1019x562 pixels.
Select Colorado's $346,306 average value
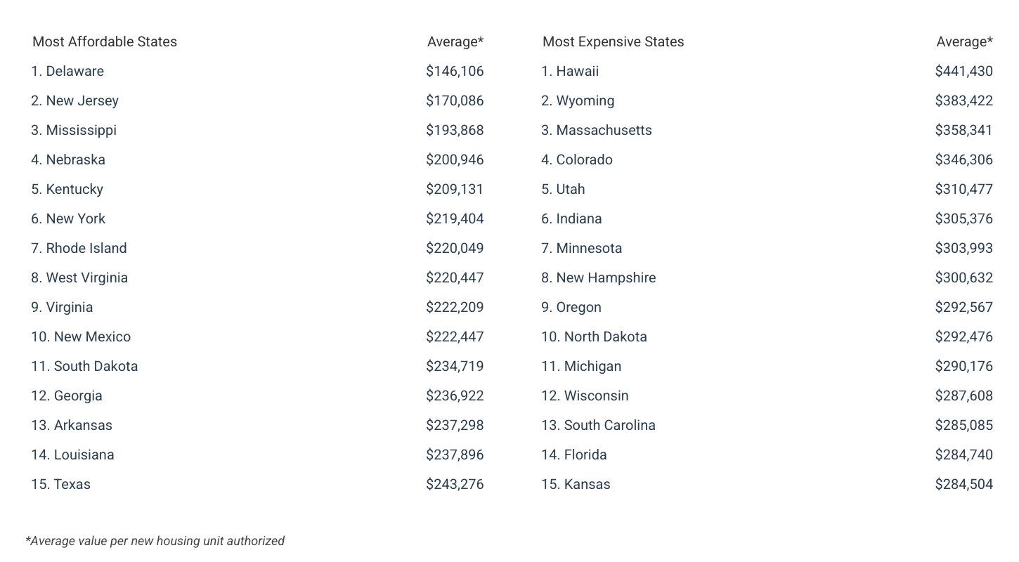[x=963, y=159]
